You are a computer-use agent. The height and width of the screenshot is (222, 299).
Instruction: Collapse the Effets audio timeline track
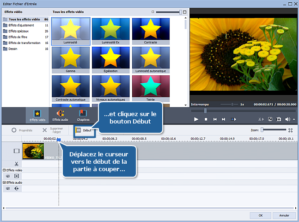click(x=4, y=183)
